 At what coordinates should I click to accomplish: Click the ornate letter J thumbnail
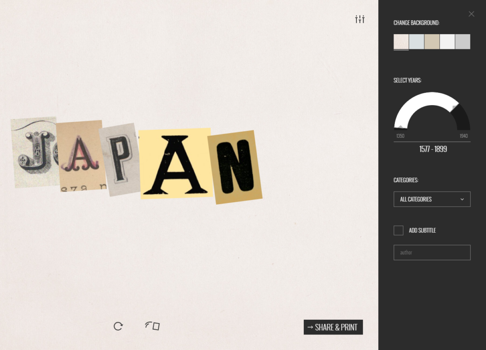35,152
